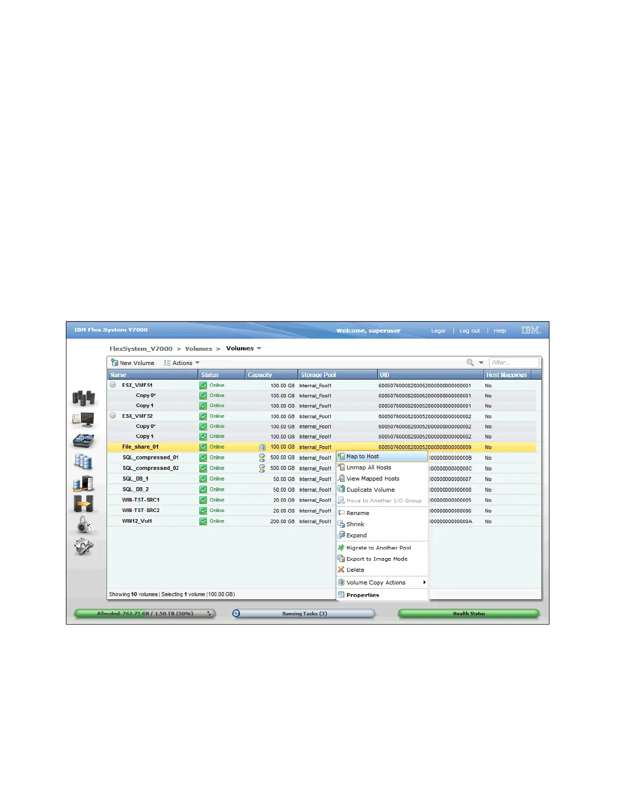Click into the Filter input field
The image size is (621, 803).
(514, 362)
